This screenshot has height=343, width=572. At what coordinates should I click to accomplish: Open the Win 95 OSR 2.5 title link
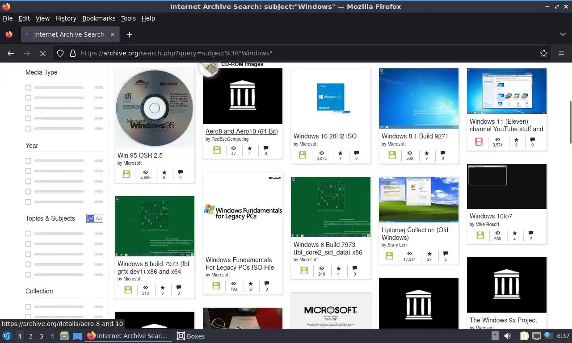point(140,155)
